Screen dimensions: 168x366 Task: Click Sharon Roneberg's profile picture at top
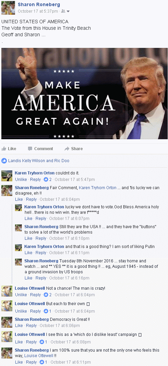[x=8, y=8]
